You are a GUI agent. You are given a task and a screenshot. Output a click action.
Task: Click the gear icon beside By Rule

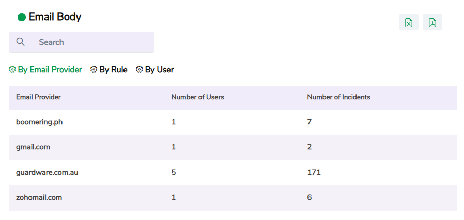[x=94, y=70]
